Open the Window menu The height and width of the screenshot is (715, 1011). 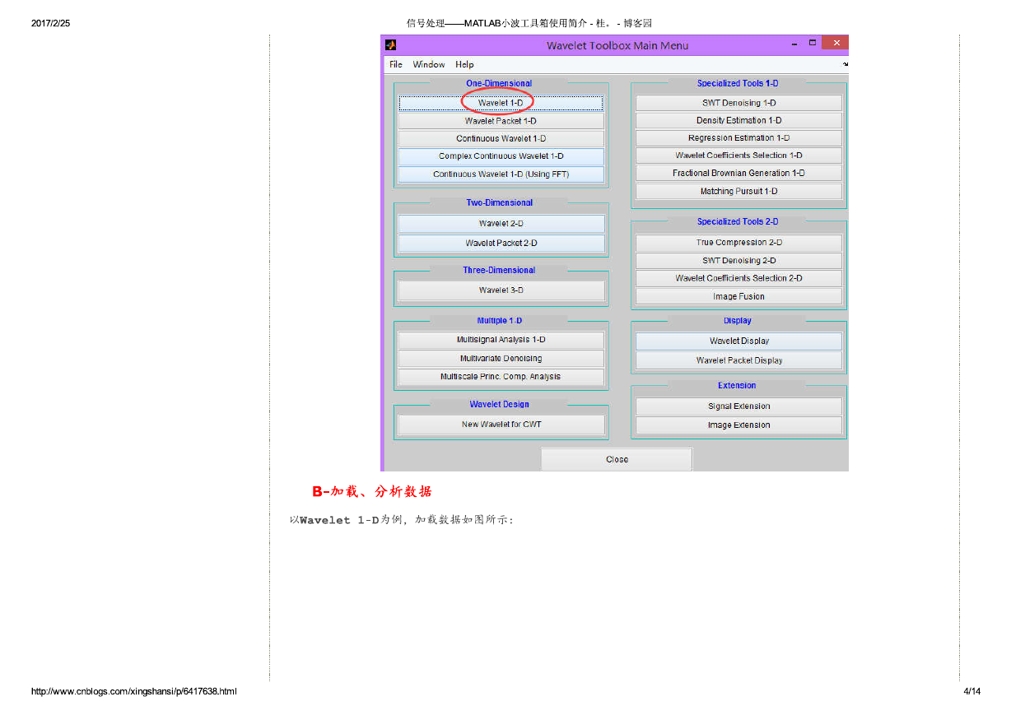click(429, 64)
